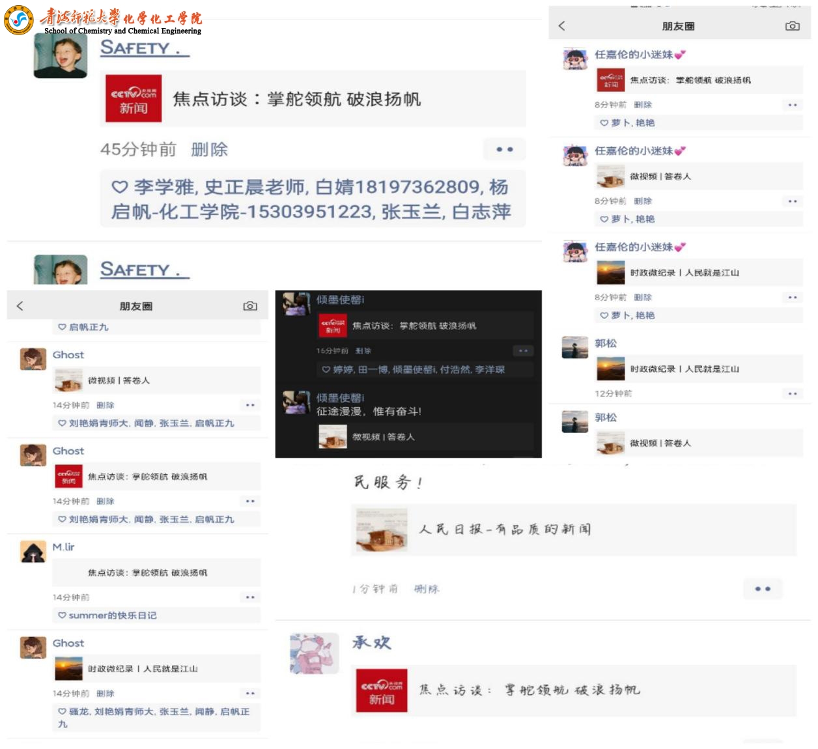Open 承欢's shared CCTV 焦点访谈 card
This screenshot has height=749, width=818.
[574, 690]
